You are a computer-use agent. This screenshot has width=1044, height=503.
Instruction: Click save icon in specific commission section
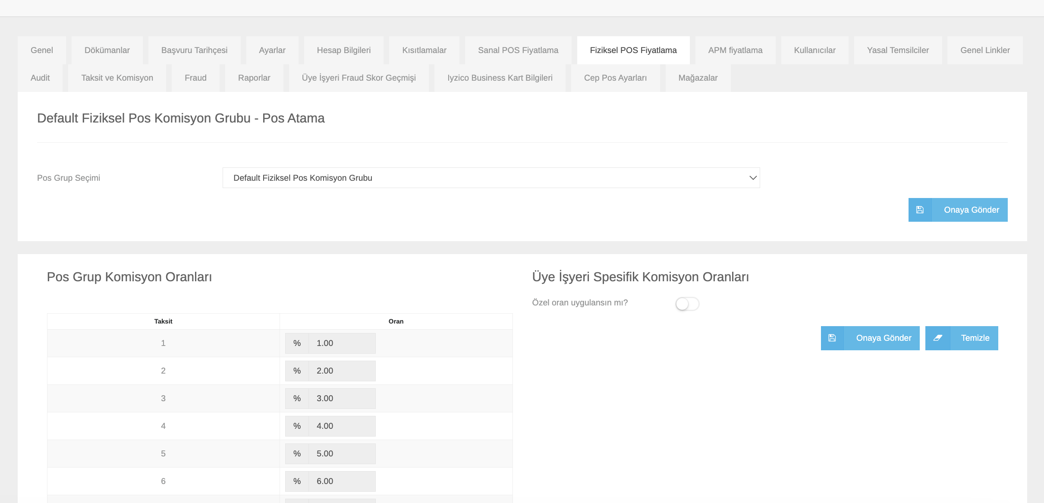(832, 338)
